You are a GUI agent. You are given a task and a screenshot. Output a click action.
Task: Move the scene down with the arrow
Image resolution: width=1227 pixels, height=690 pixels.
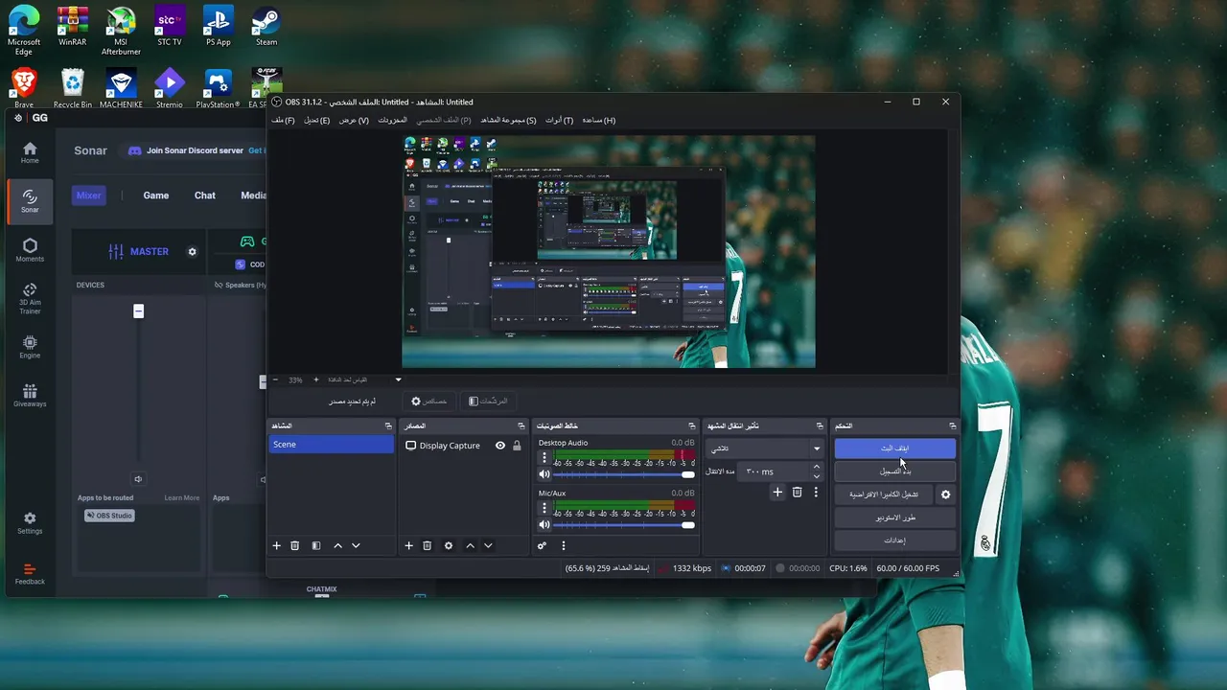356,545
